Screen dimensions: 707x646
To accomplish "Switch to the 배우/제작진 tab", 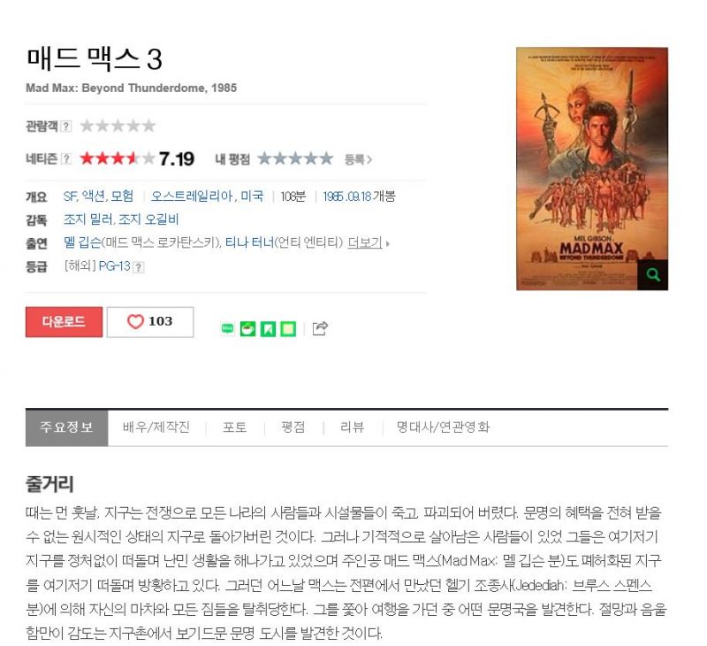I will click(156, 427).
